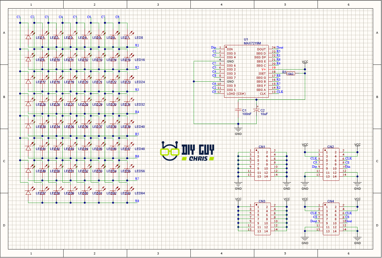Screen dimensions: 382x258
Task: Click the LED33 diode symbol leftmost in row five
Action: 28,125
